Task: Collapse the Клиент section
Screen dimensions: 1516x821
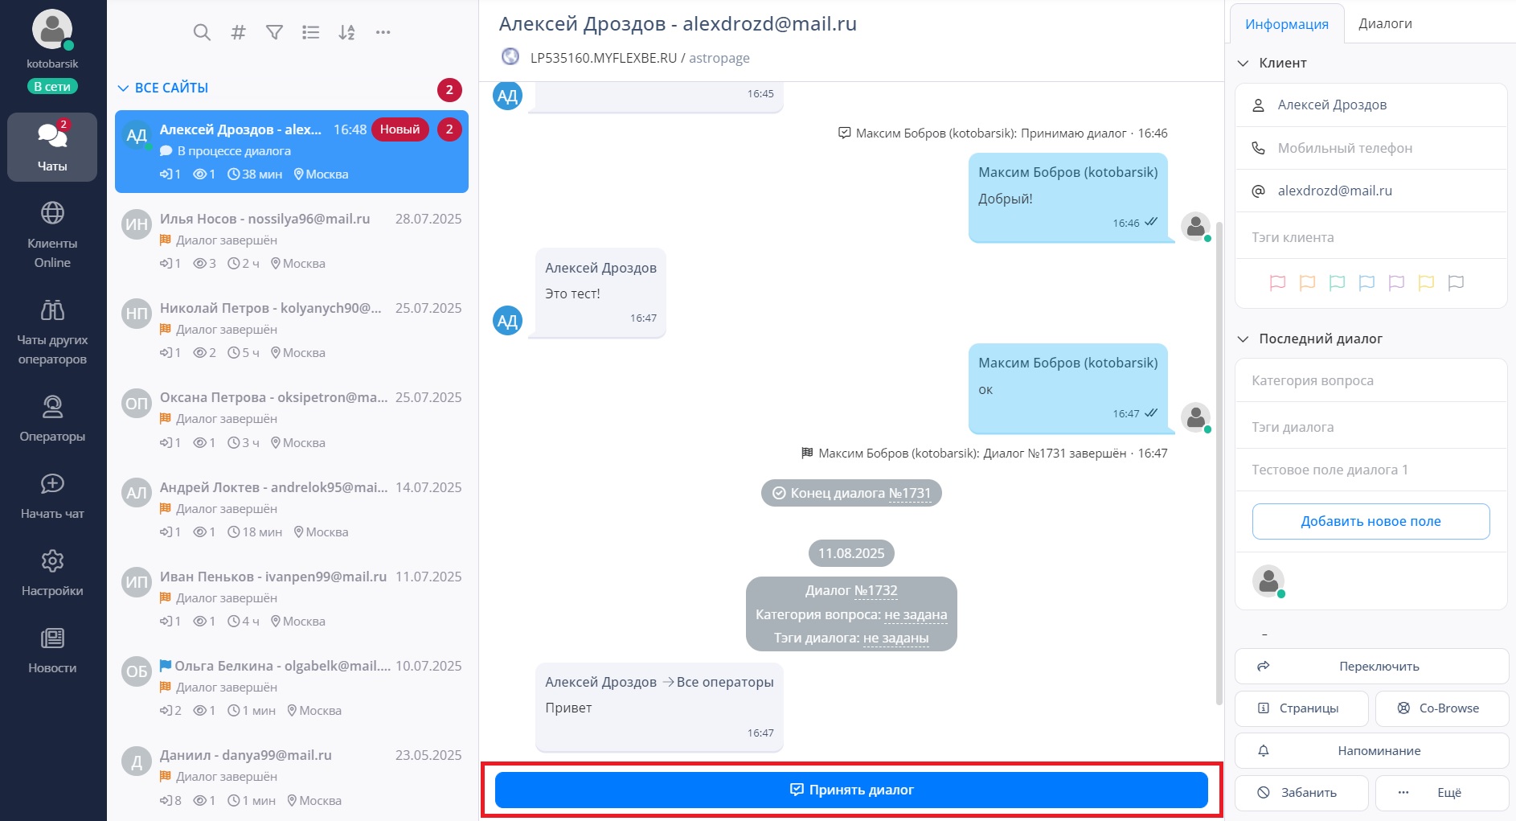Action: (x=1243, y=63)
